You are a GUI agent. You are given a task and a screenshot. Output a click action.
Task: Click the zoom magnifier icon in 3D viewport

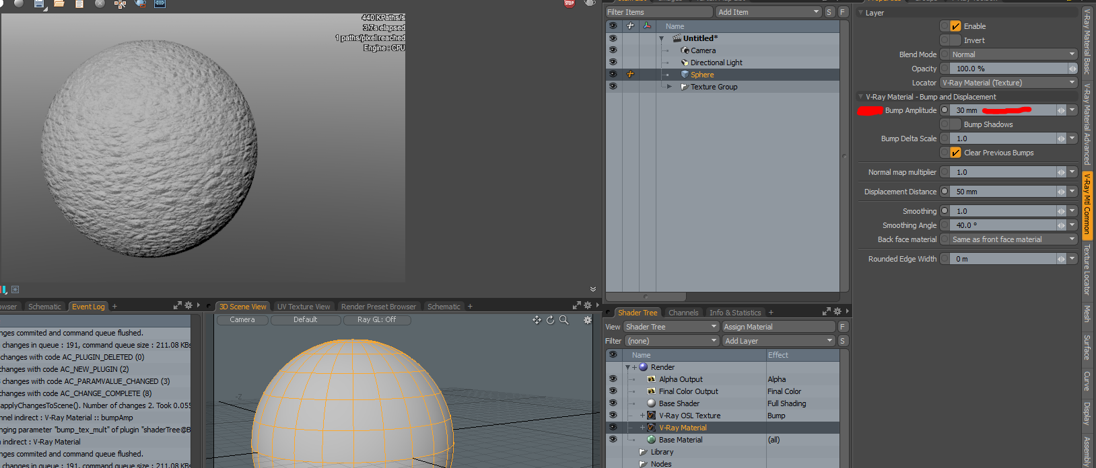564,320
